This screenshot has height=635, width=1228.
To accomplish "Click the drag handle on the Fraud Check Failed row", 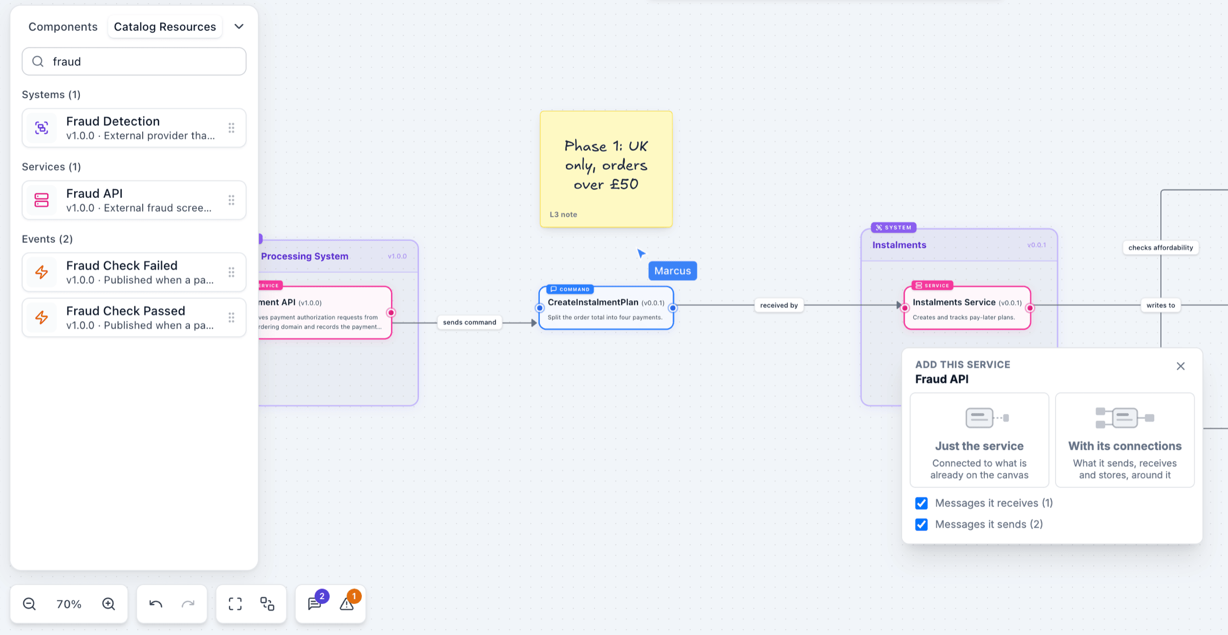I will click(x=231, y=272).
